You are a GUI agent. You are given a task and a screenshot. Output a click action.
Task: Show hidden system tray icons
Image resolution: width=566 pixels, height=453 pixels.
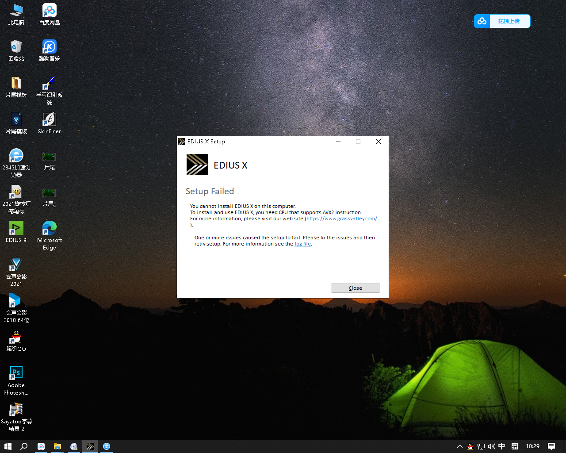[x=460, y=446]
